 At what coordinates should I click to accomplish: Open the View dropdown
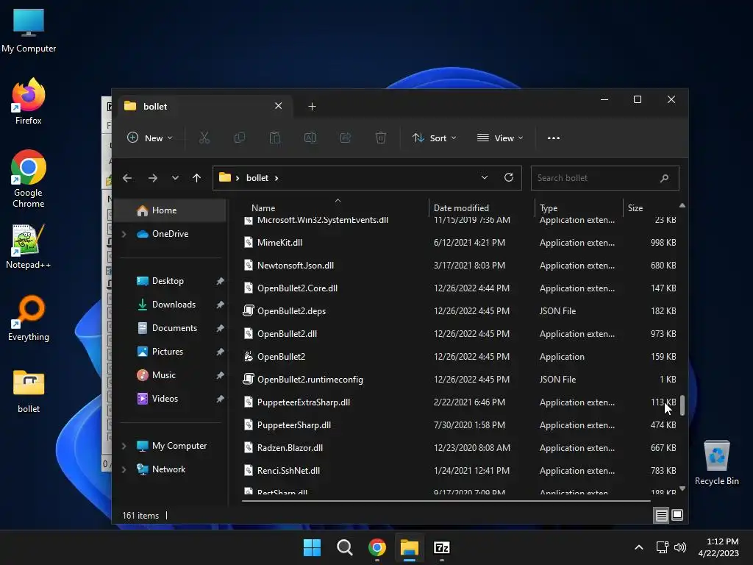coord(500,138)
